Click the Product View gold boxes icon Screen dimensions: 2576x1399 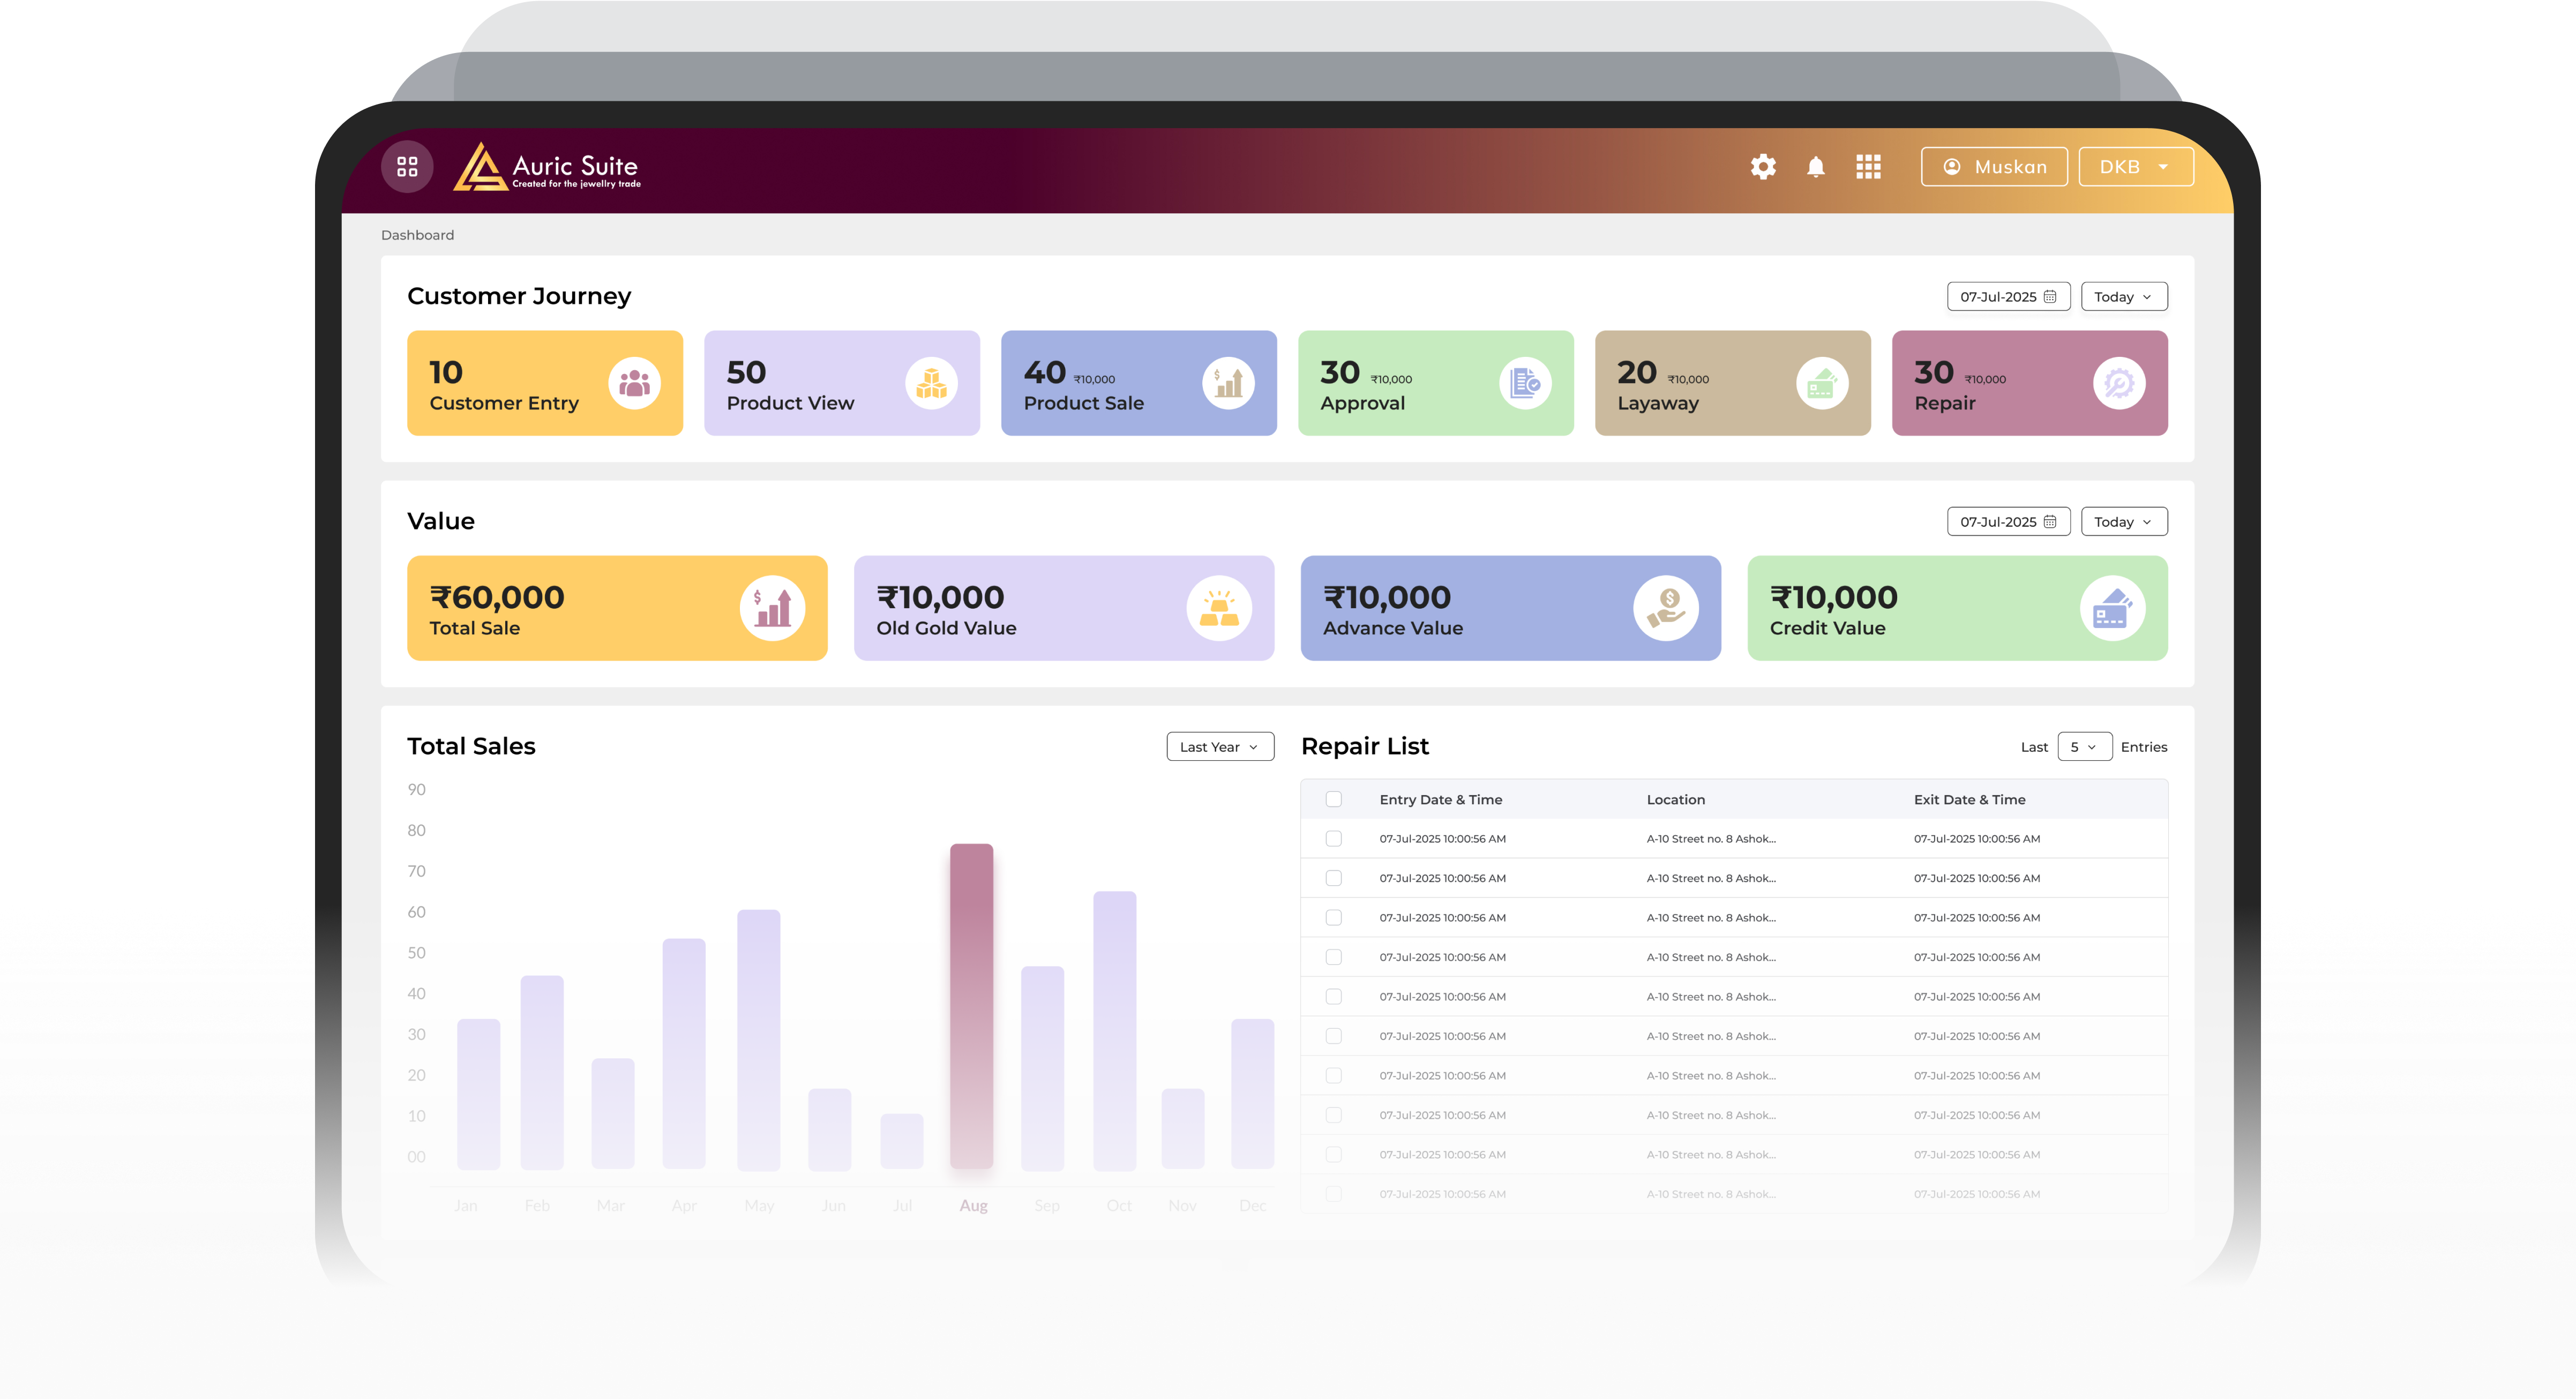[x=931, y=383]
